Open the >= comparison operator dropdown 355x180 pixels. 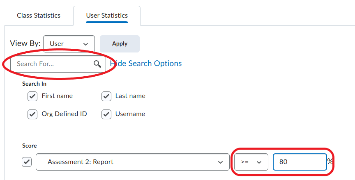click(x=251, y=162)
